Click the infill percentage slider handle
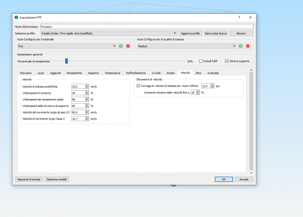 (x=67, y=61)
